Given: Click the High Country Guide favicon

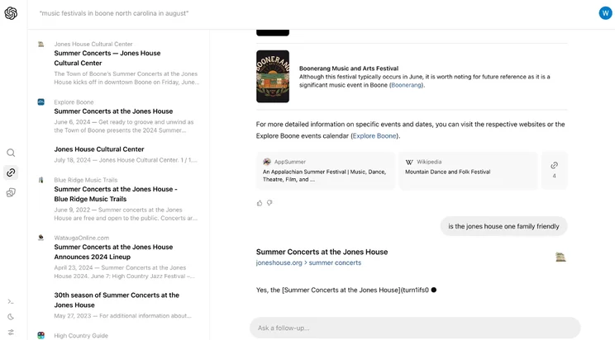Looking at the screenshot, I should (x=41, y=335).
